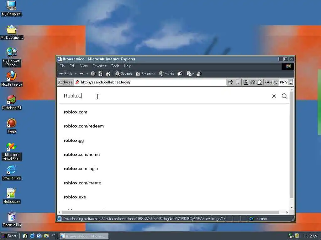Open the Mail dropdown arrow
The image size is (321, 240).
193,74
